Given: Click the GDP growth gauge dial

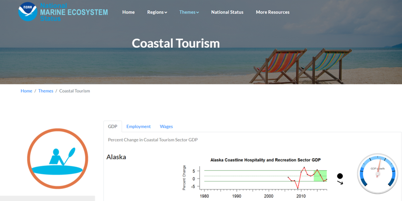Looking at the screenshot, I should click(378, 173).
